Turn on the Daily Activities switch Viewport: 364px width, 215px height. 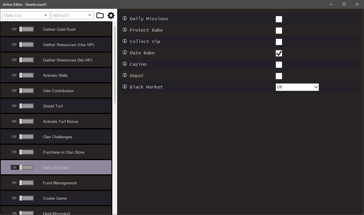click(x=27, y=168)
